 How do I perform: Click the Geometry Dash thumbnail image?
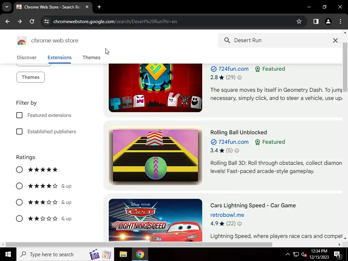(x=155, y=88)
